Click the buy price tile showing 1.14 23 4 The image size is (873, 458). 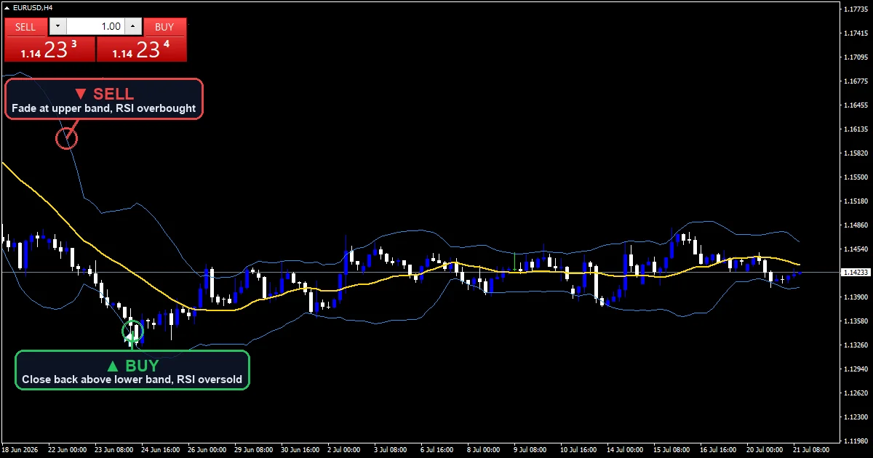coord(142,49)
